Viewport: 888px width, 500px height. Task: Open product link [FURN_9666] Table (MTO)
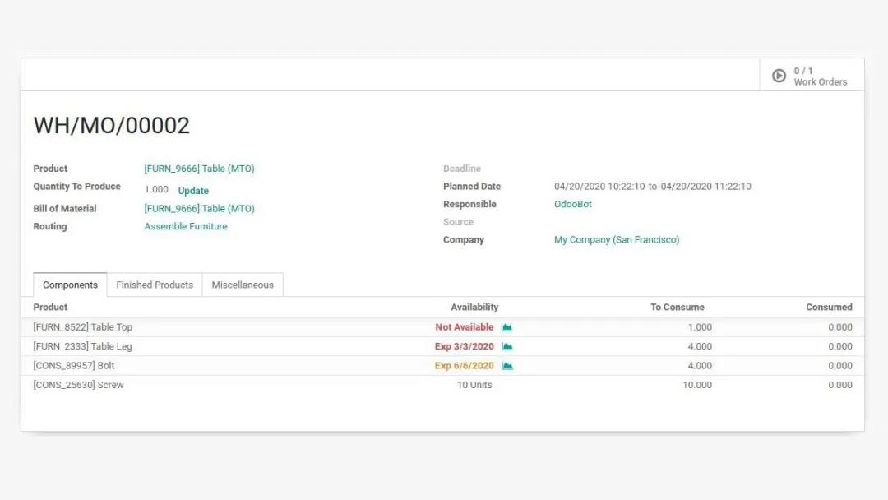point(199,169)
